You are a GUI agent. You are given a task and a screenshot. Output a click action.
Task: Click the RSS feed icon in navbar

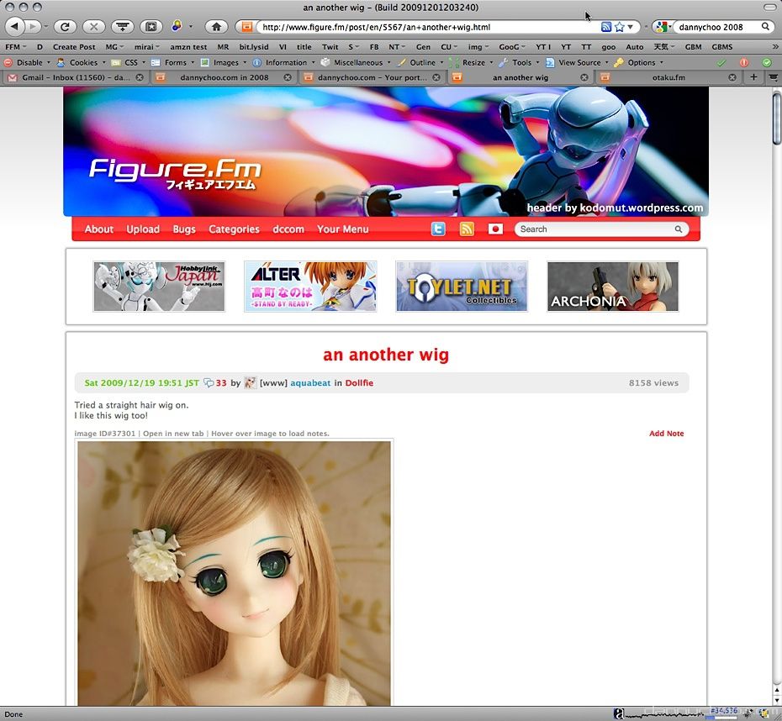click(x=467, y=229)
